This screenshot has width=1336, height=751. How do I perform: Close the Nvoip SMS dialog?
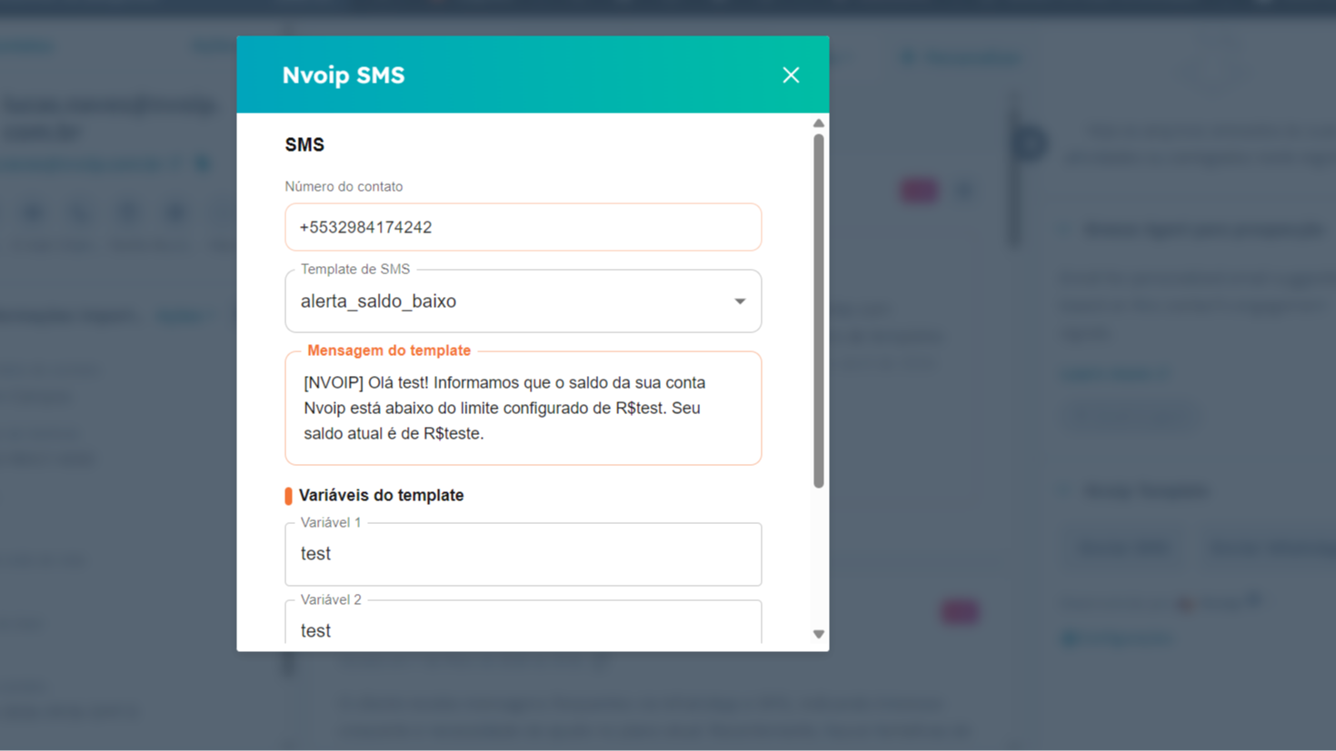[x=791, y=75]
